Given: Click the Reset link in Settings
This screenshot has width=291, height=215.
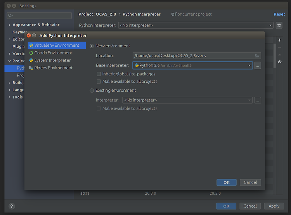Looking at the screenshot, I should 279,14.
